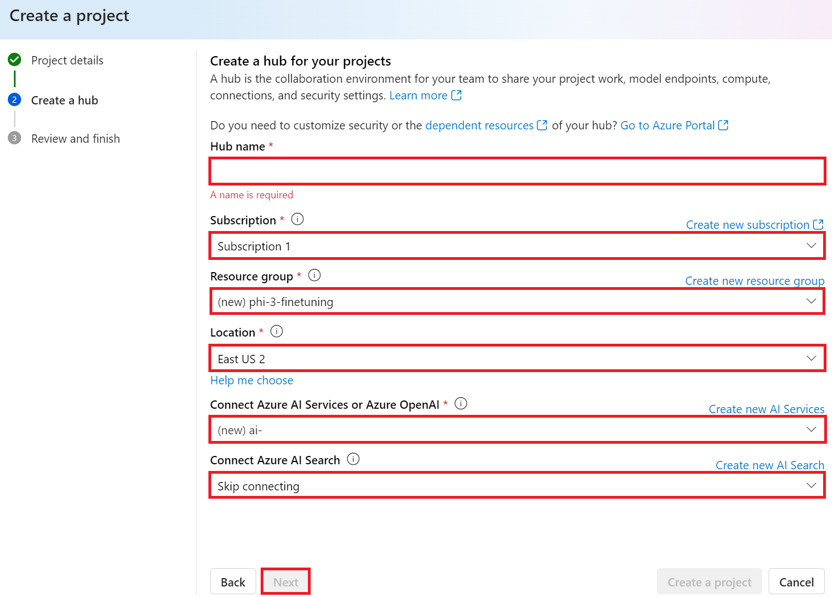Click the Hub name input field
This screenshot has height=597, width=832.
(517, 171)
